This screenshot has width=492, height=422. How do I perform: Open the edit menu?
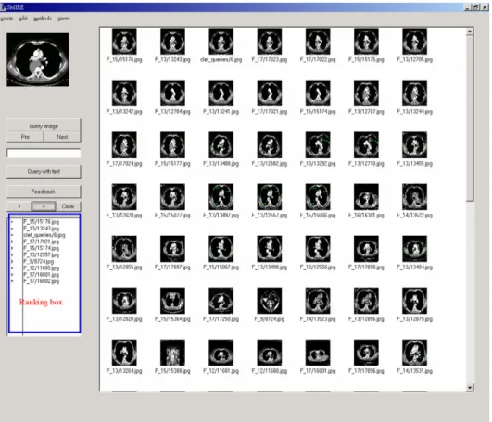pos(23,19)
